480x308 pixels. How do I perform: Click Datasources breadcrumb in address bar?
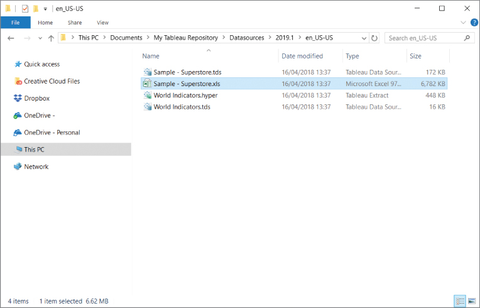point(247,38)
